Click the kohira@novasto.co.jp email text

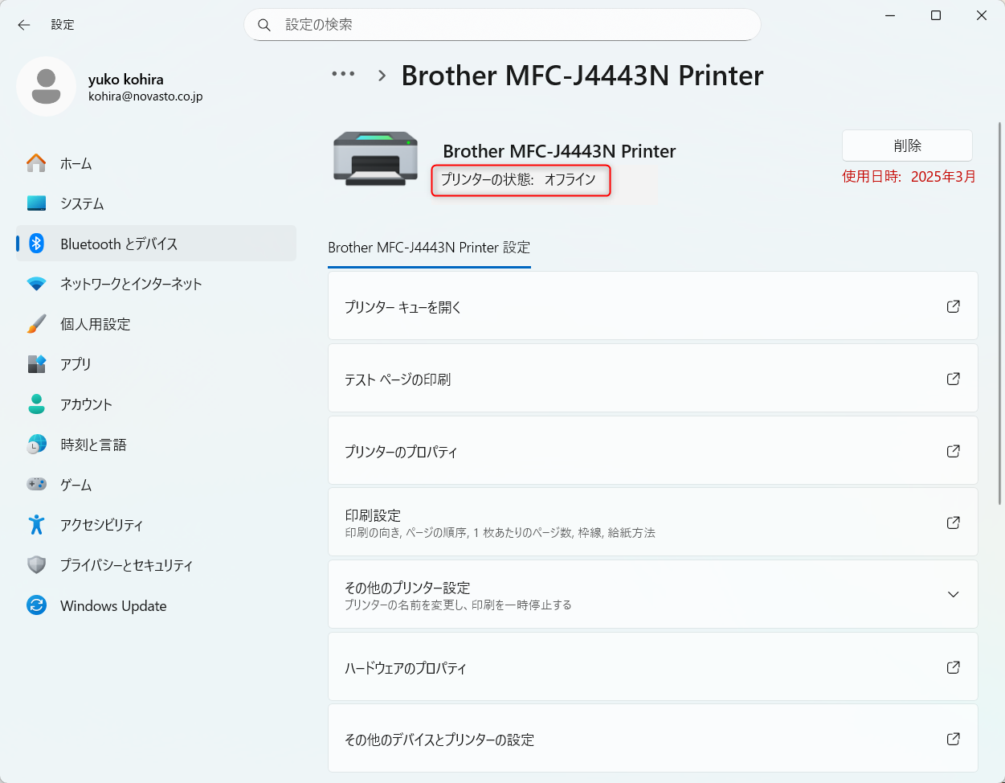click(145, 96)
